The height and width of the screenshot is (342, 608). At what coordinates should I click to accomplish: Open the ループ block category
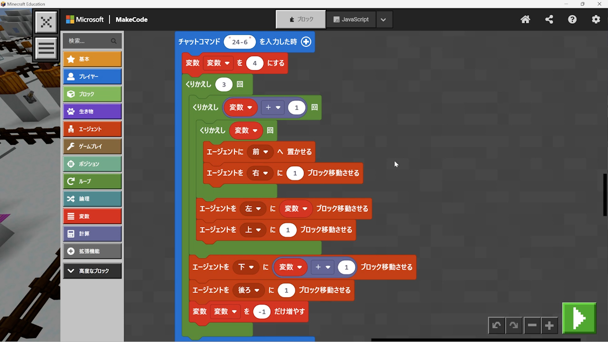(92, 181)
